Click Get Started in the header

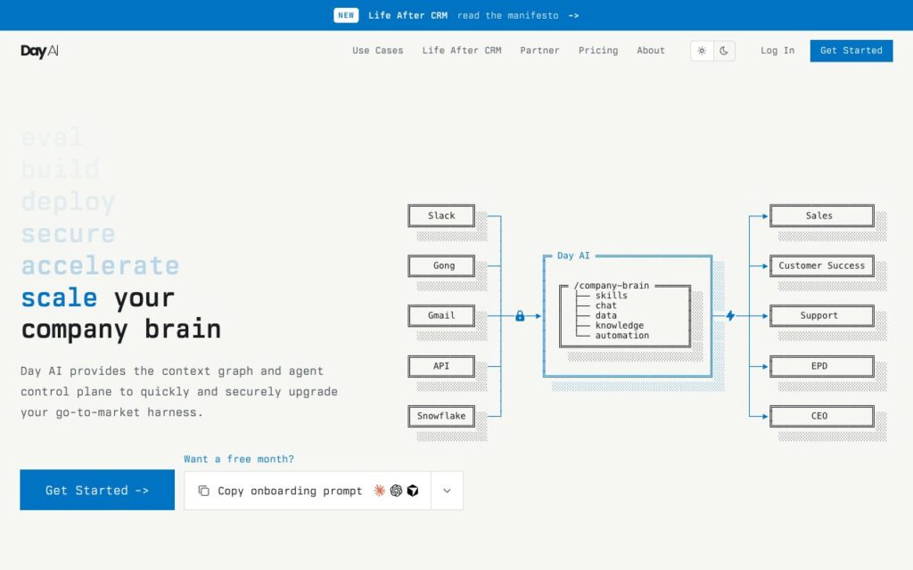tap(851, 51)
